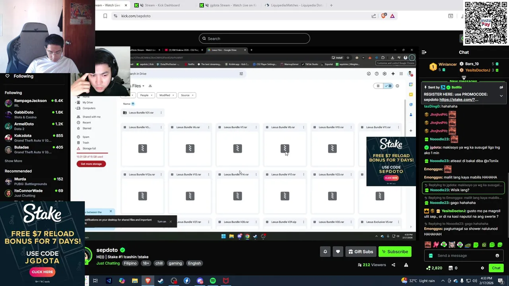The width and height of the screenshot is (509, 286).
Task: Open inner Chrome customize menu
Action: (x=412, y=58)
